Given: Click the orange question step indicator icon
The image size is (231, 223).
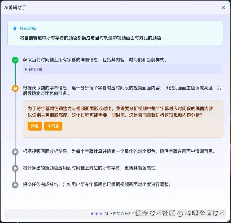Looking at the screenshot, I should click(15, 88).
